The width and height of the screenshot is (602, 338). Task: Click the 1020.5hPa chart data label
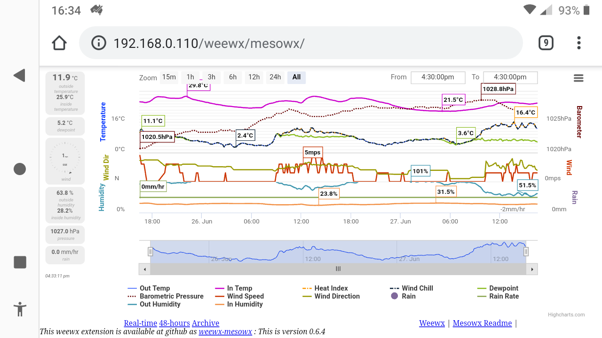(x=157, y=137)
